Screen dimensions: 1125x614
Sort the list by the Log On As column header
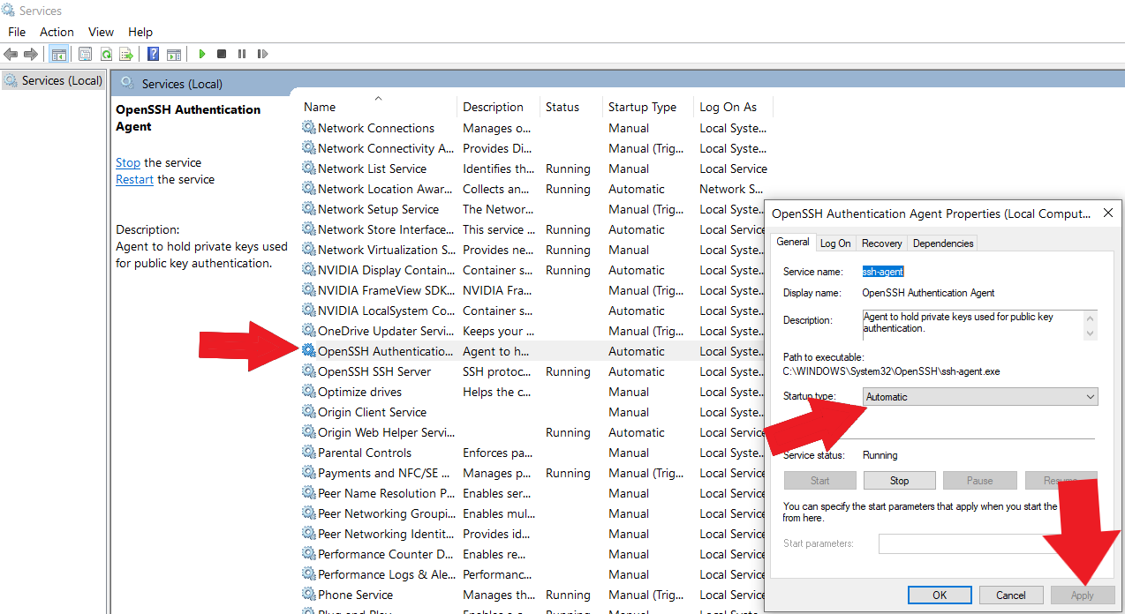point(732,107)
